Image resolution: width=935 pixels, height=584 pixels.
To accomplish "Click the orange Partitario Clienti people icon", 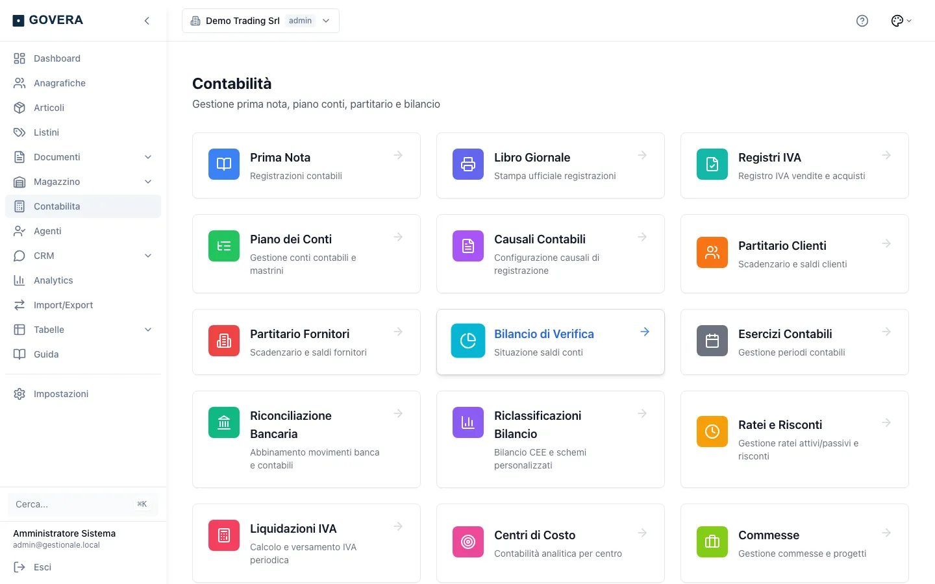I will (x=712, y=252).
